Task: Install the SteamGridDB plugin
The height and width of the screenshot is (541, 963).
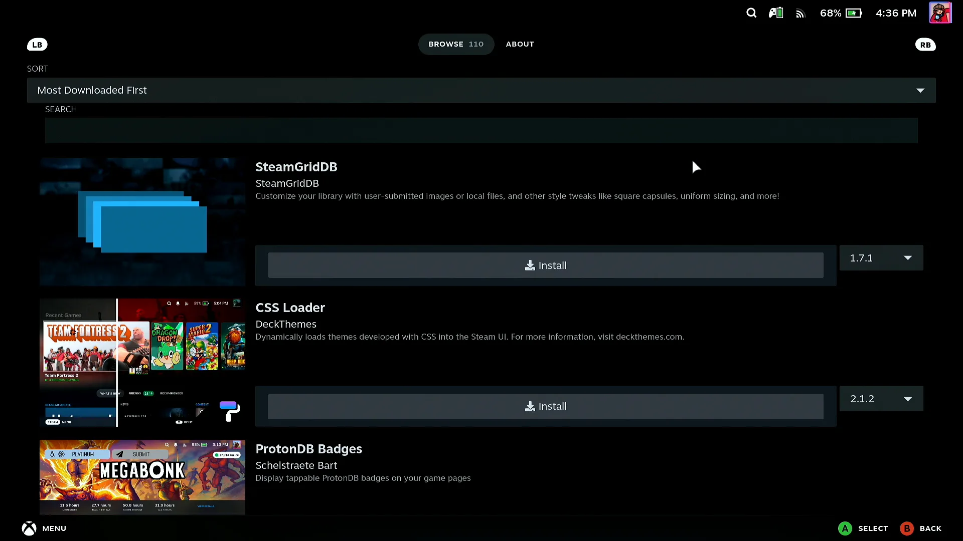Action: pos(546,265)
